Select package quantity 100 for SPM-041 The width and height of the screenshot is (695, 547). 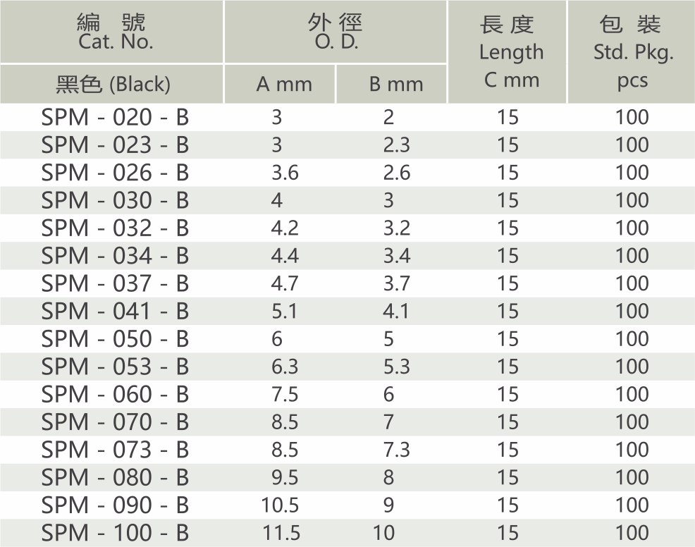[632, 311]
